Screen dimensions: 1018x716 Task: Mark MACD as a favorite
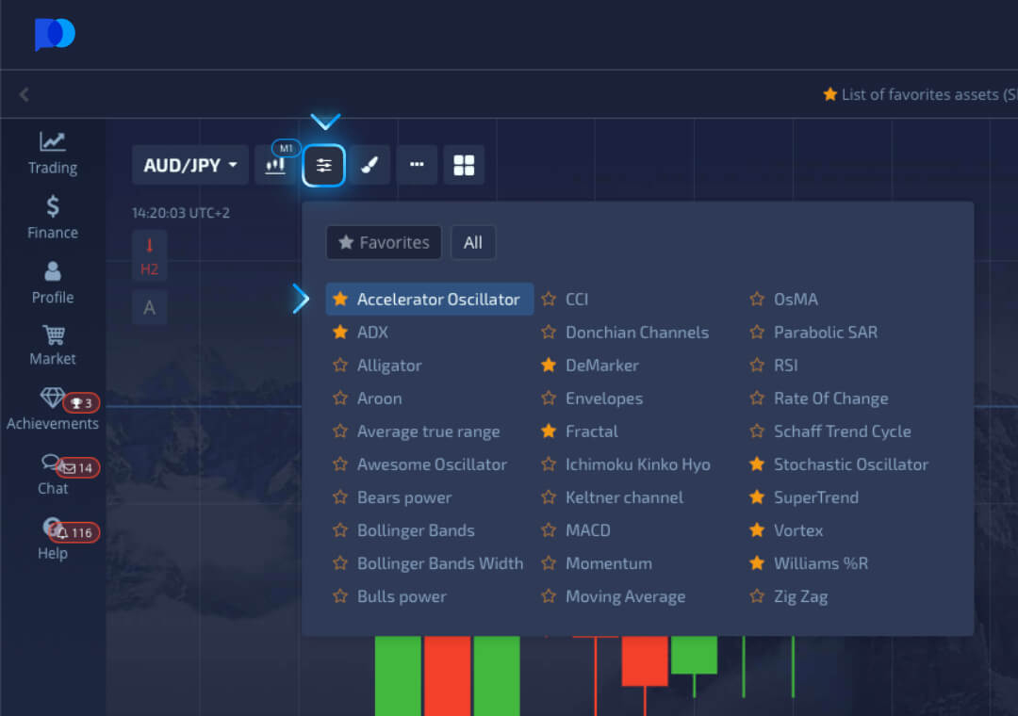tap(549, 529)
